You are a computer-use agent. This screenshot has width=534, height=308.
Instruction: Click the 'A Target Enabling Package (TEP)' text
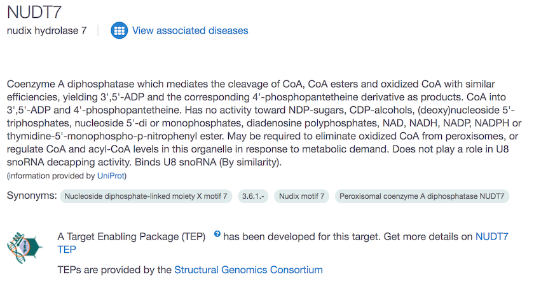tap(131, 236)
